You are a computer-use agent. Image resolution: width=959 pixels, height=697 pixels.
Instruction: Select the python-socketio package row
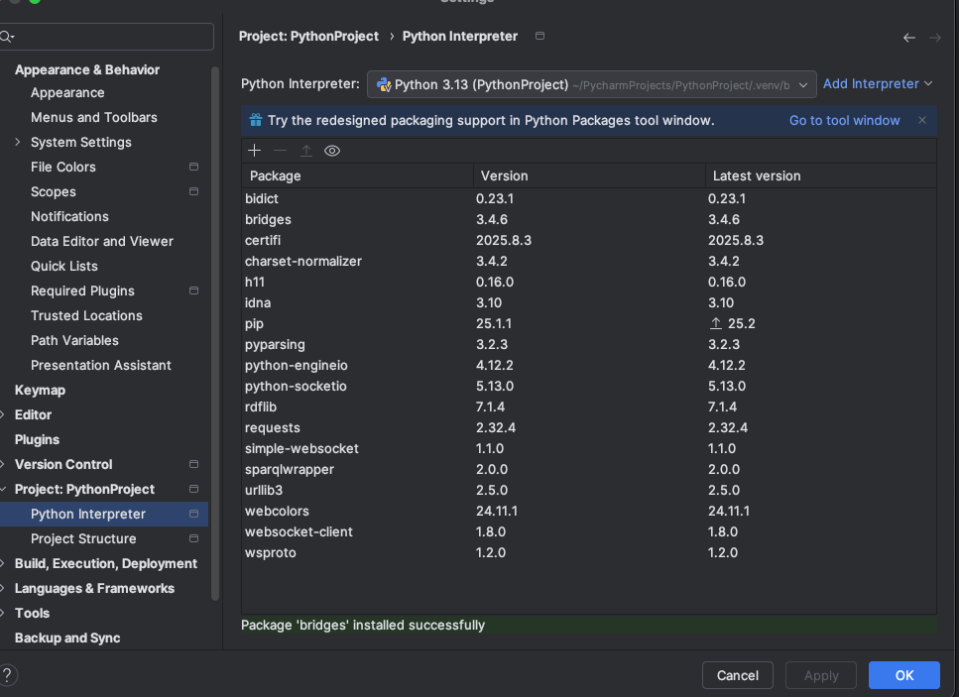pyautogui.click(x=589, y=386)
